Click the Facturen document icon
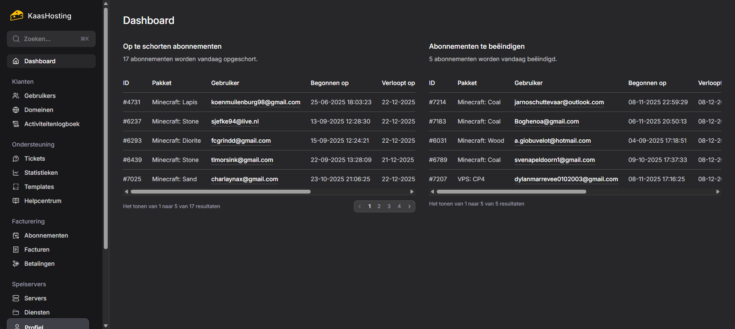 pyautogui.click(x=16, y=250)
